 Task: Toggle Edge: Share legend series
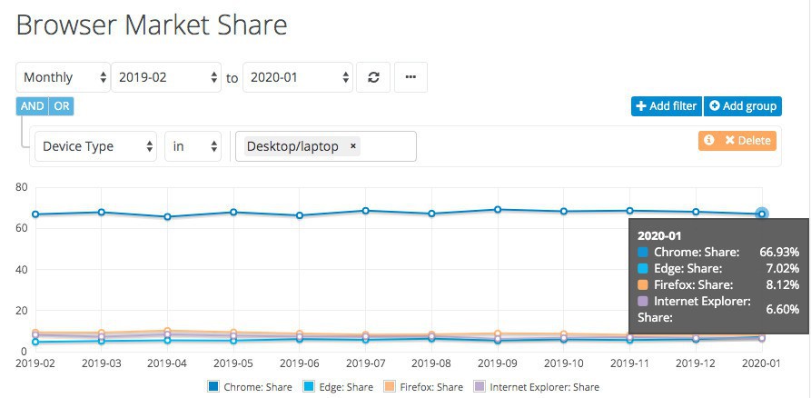341,387
